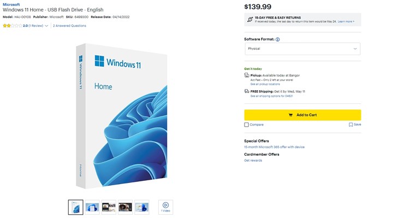Tick the Compare checkbox
Screen dimensions: 393x218
click(246, 125)
